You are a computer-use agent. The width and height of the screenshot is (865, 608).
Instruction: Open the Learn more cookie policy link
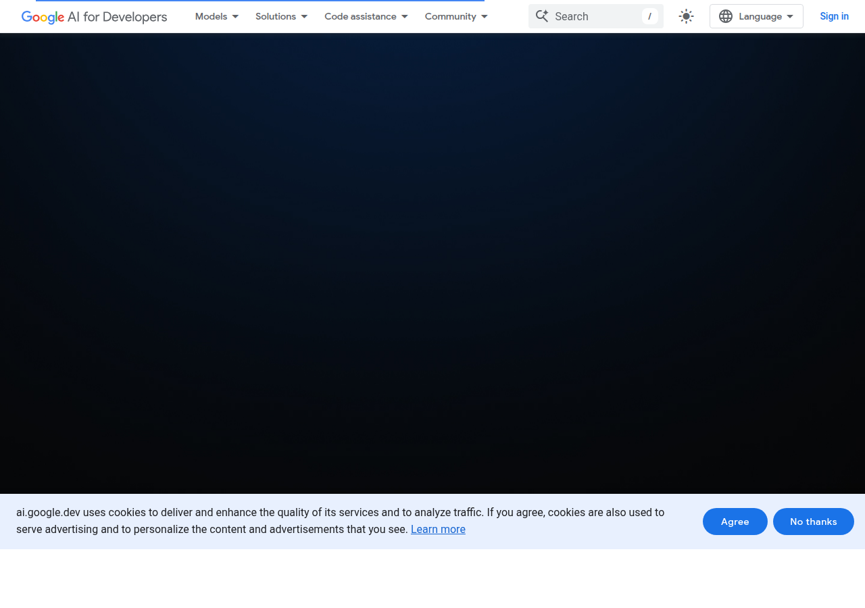click(x=438, y=529)
